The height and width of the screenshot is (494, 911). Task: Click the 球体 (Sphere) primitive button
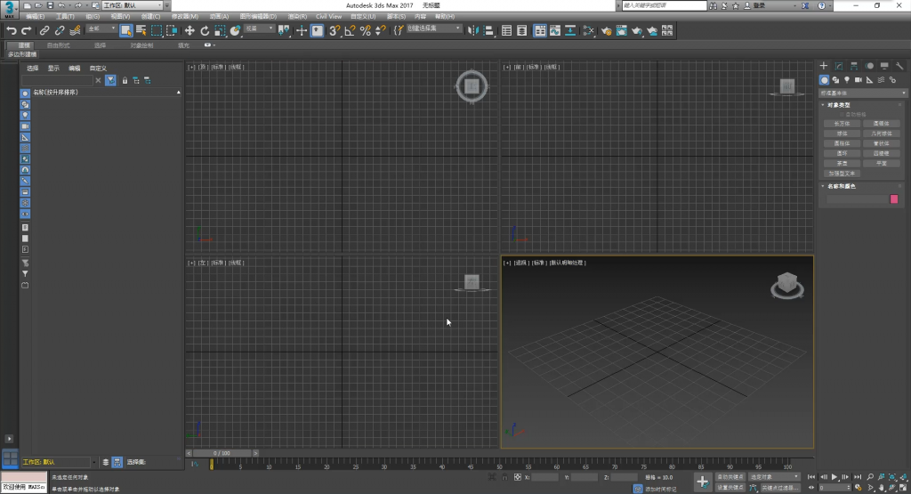point(842,134)
